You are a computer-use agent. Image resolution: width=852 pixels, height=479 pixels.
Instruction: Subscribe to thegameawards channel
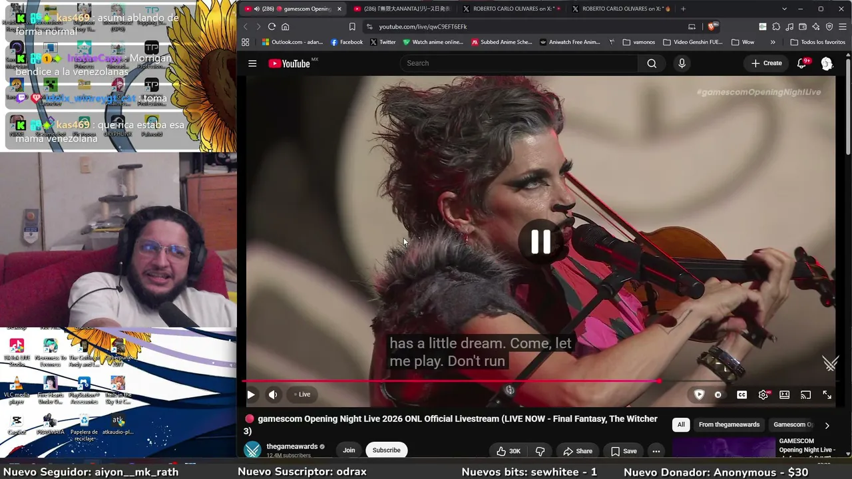click(386, 450)
